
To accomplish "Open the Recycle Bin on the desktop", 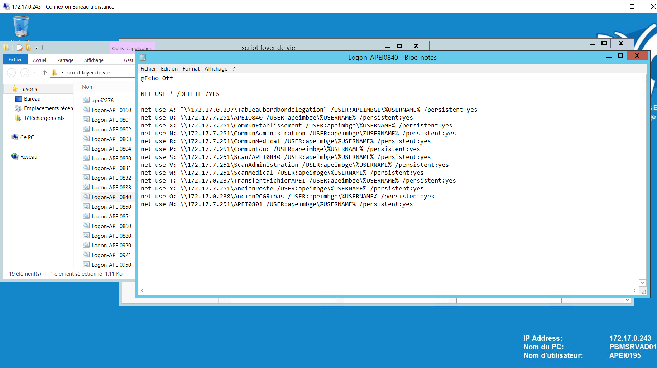I will point(21,27).
